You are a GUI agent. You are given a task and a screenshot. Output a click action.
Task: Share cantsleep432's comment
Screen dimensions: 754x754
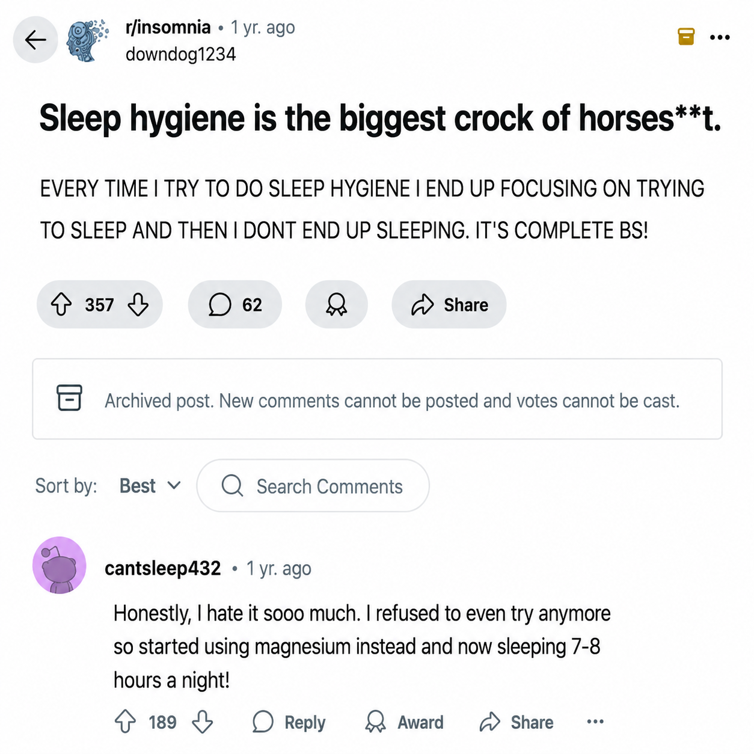coord(516,722)
